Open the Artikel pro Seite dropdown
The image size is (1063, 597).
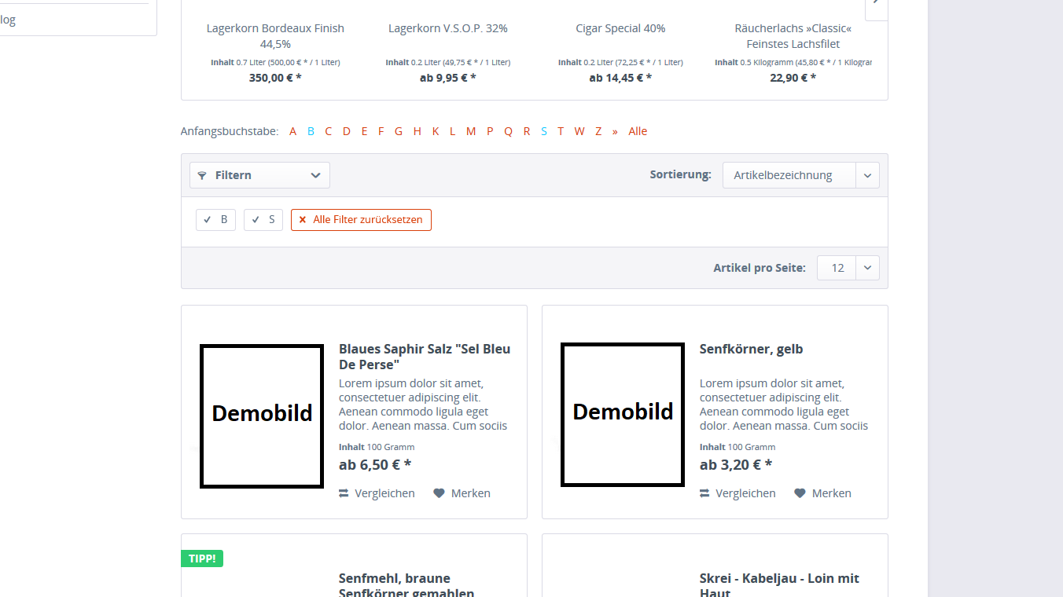848,268
